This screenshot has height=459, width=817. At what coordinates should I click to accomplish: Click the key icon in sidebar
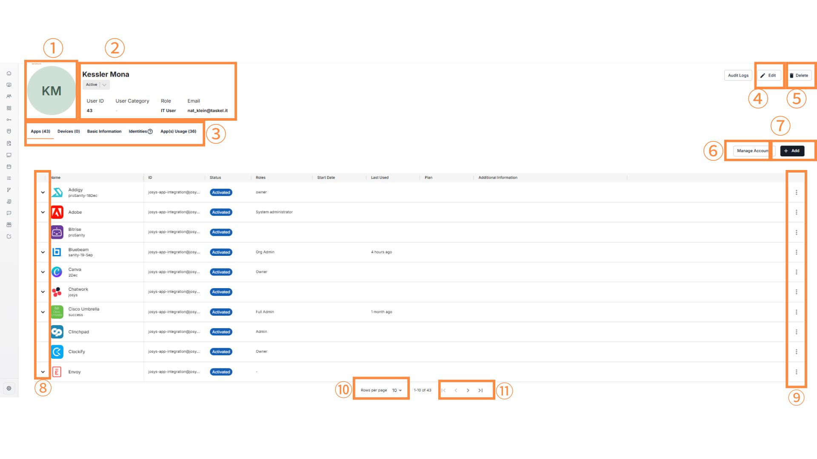[9, 120]
